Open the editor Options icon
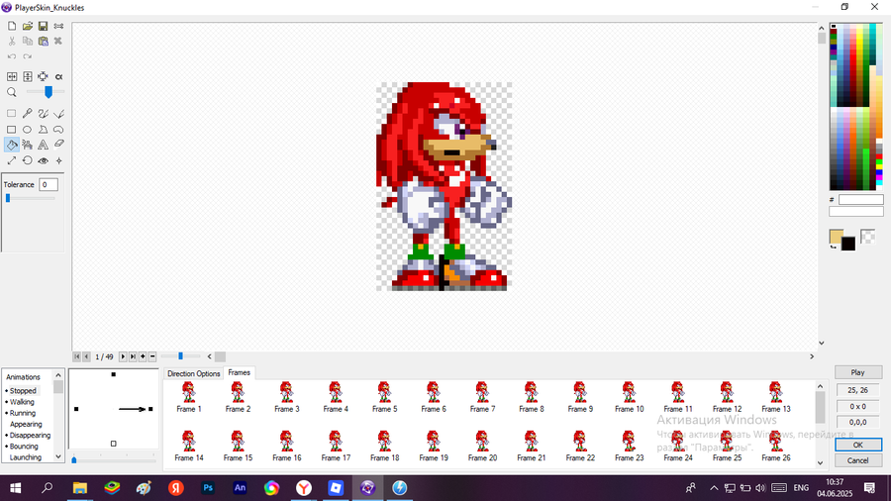Image resolution: width=891 pixels, height=501 pixels. pos(58,26)
